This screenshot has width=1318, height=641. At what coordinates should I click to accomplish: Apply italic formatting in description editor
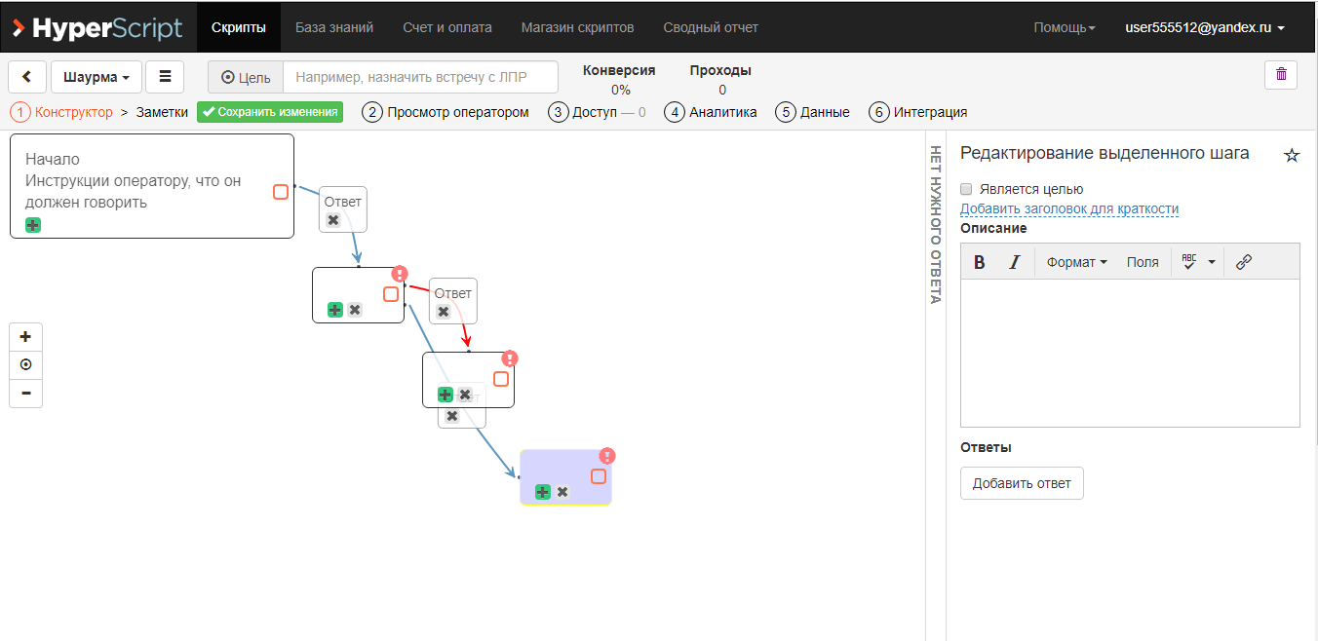pos(1014,262)
